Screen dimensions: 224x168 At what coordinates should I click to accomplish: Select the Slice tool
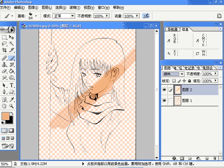pos(12,50)
